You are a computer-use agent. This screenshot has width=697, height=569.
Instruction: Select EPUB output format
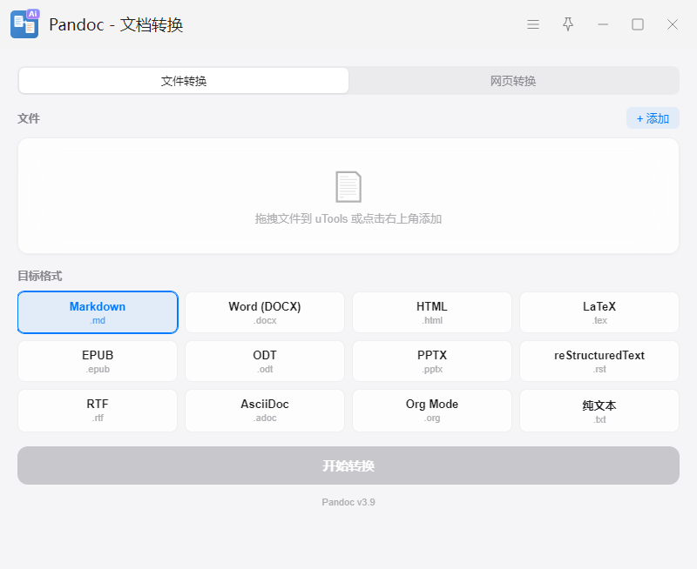98,361
